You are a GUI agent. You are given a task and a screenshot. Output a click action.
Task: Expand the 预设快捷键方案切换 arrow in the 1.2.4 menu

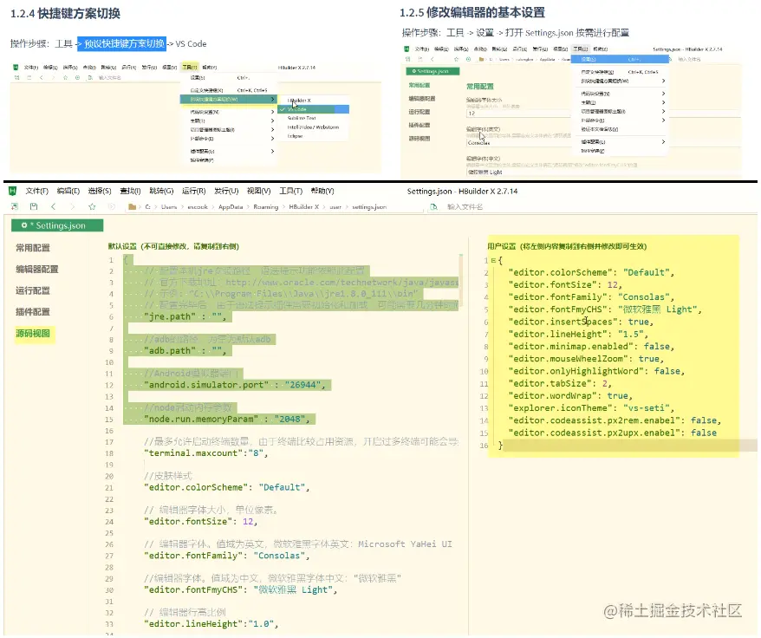272,99
